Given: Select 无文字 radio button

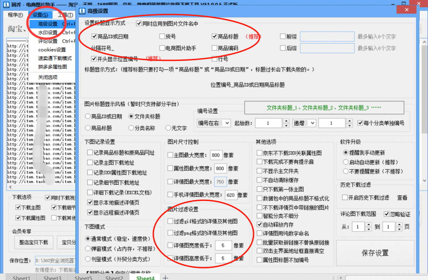Looking at the screenshot, I should click(x=176, y=128).
